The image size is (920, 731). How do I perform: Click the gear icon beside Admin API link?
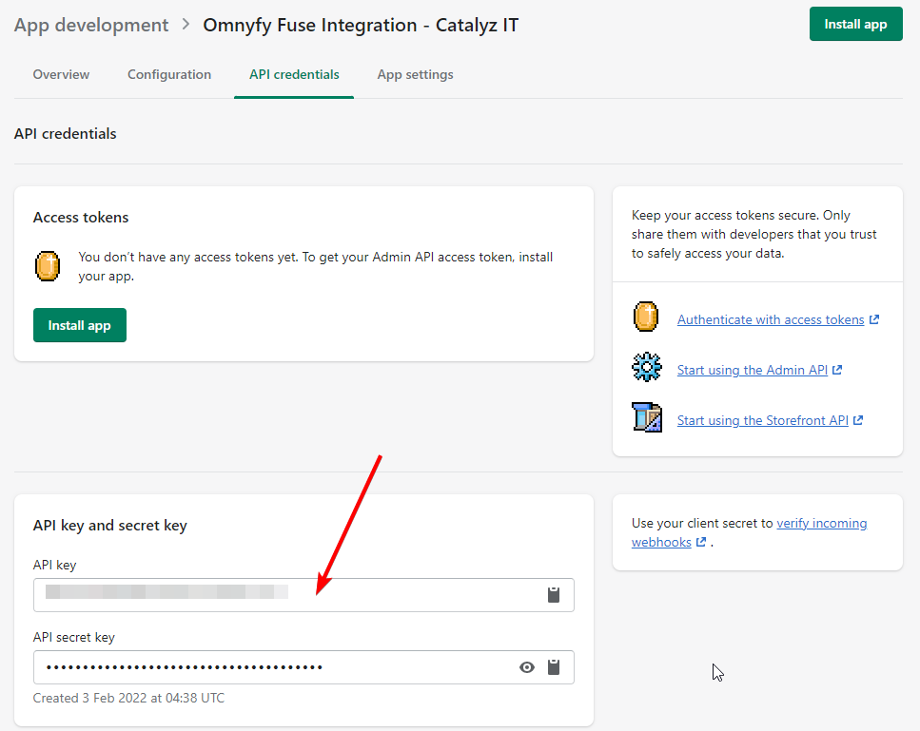647,367
